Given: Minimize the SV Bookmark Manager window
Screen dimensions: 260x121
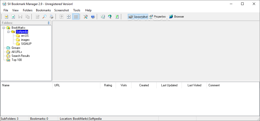Looking at the screenshot, I should pos(231,4).
